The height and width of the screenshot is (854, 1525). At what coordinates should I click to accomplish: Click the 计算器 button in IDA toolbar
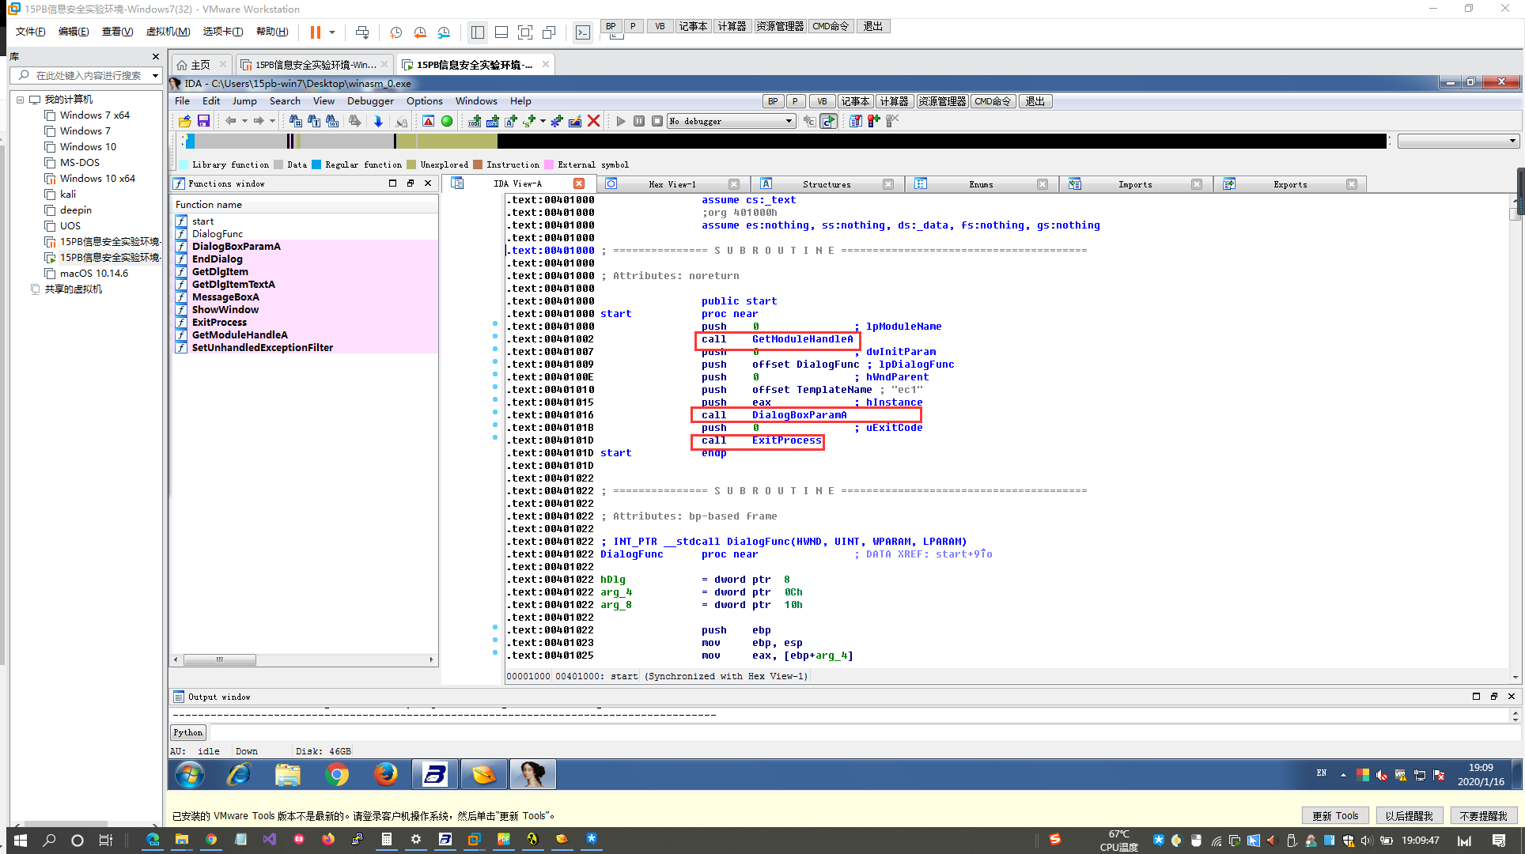pos(894,101)
